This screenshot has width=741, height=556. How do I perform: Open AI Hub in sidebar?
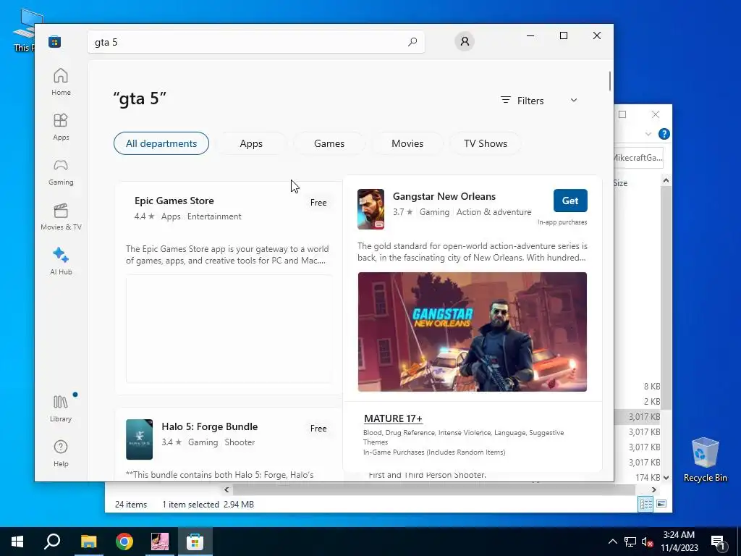[x=61, y=261]
